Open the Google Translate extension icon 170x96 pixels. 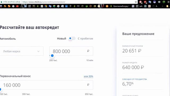(x=150, y=2)
